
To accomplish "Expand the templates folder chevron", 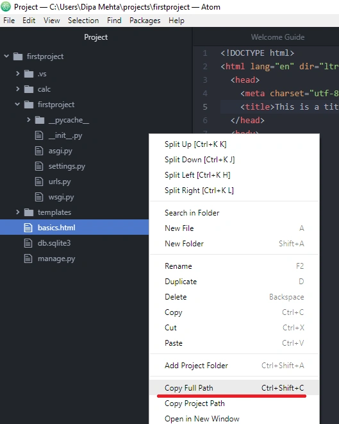I will pos(17,212).
